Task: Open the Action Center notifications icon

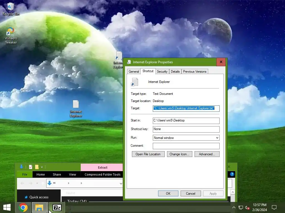Action: click(274, 207)
